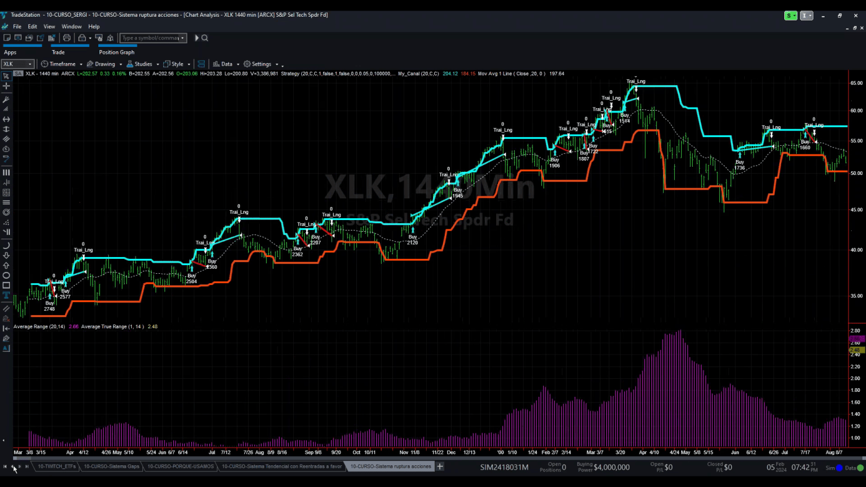Image resolution: width=866 pixels, height=487 pixels.
Task: Click the new workspace icon in toolbar
Action: click(7, 38)
